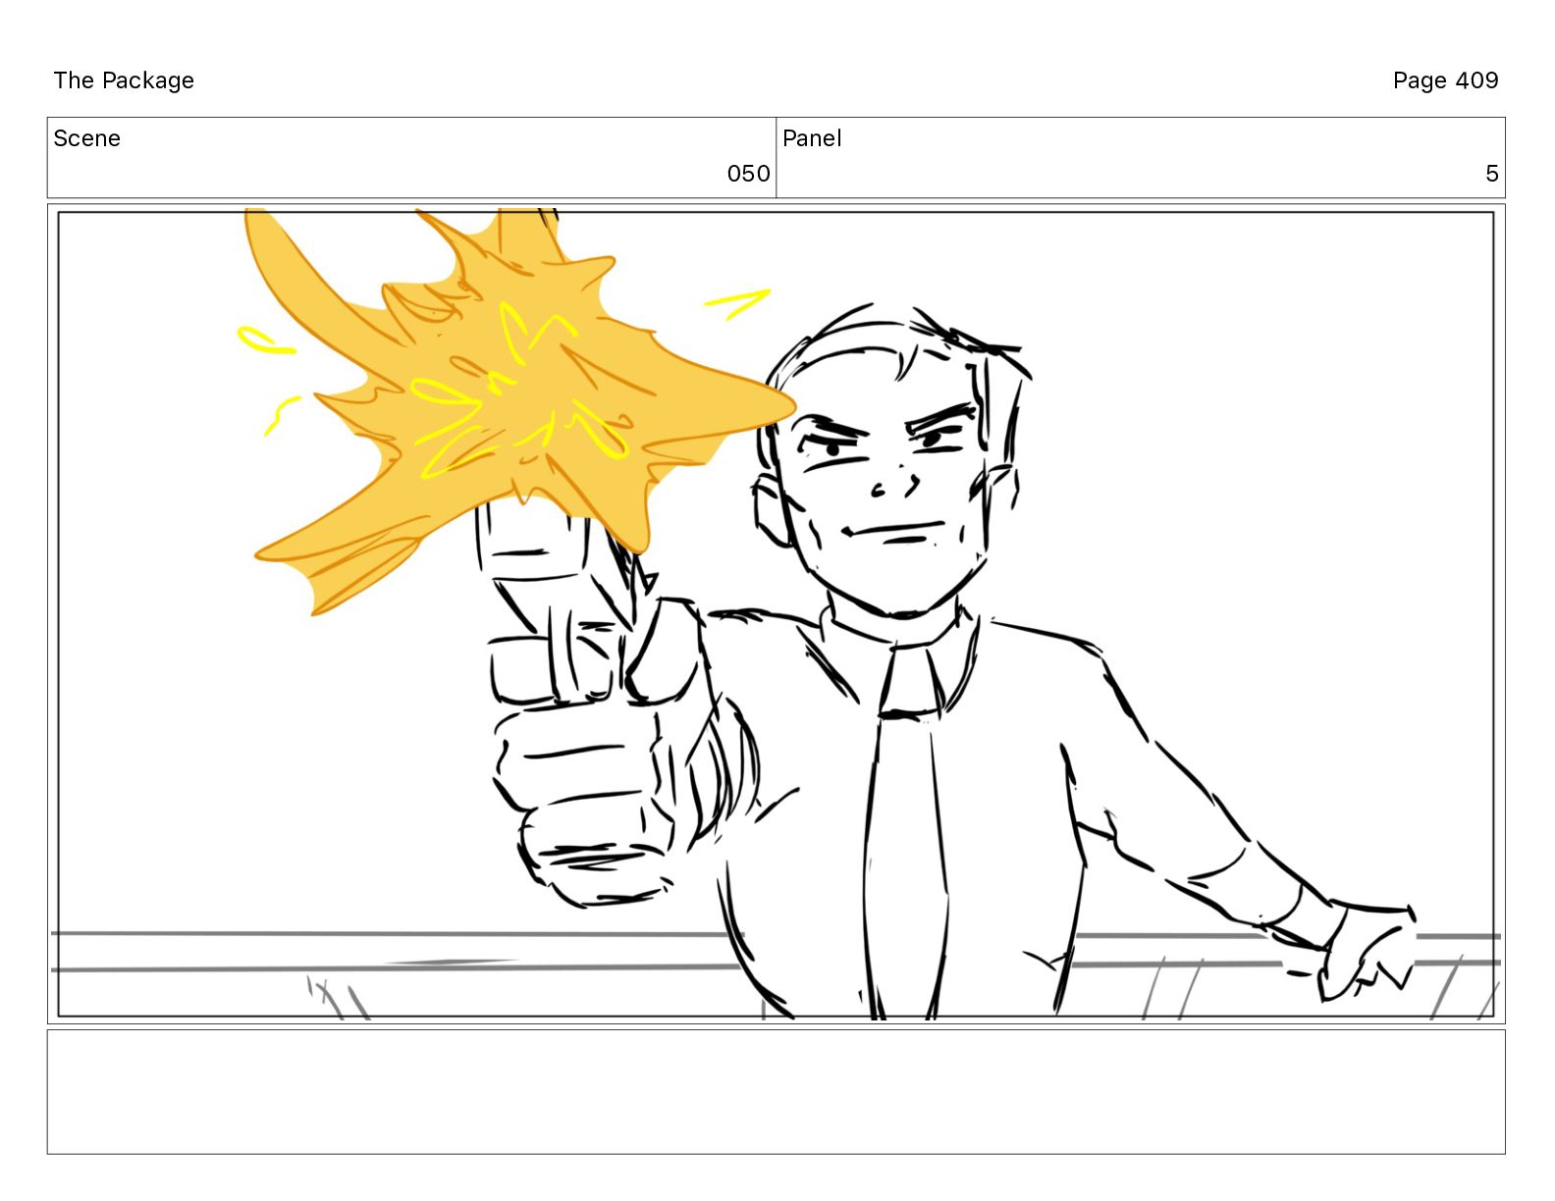Click the 'Page 409' page number
The image size is (1555, 1201).
(x=1445, y=80)
